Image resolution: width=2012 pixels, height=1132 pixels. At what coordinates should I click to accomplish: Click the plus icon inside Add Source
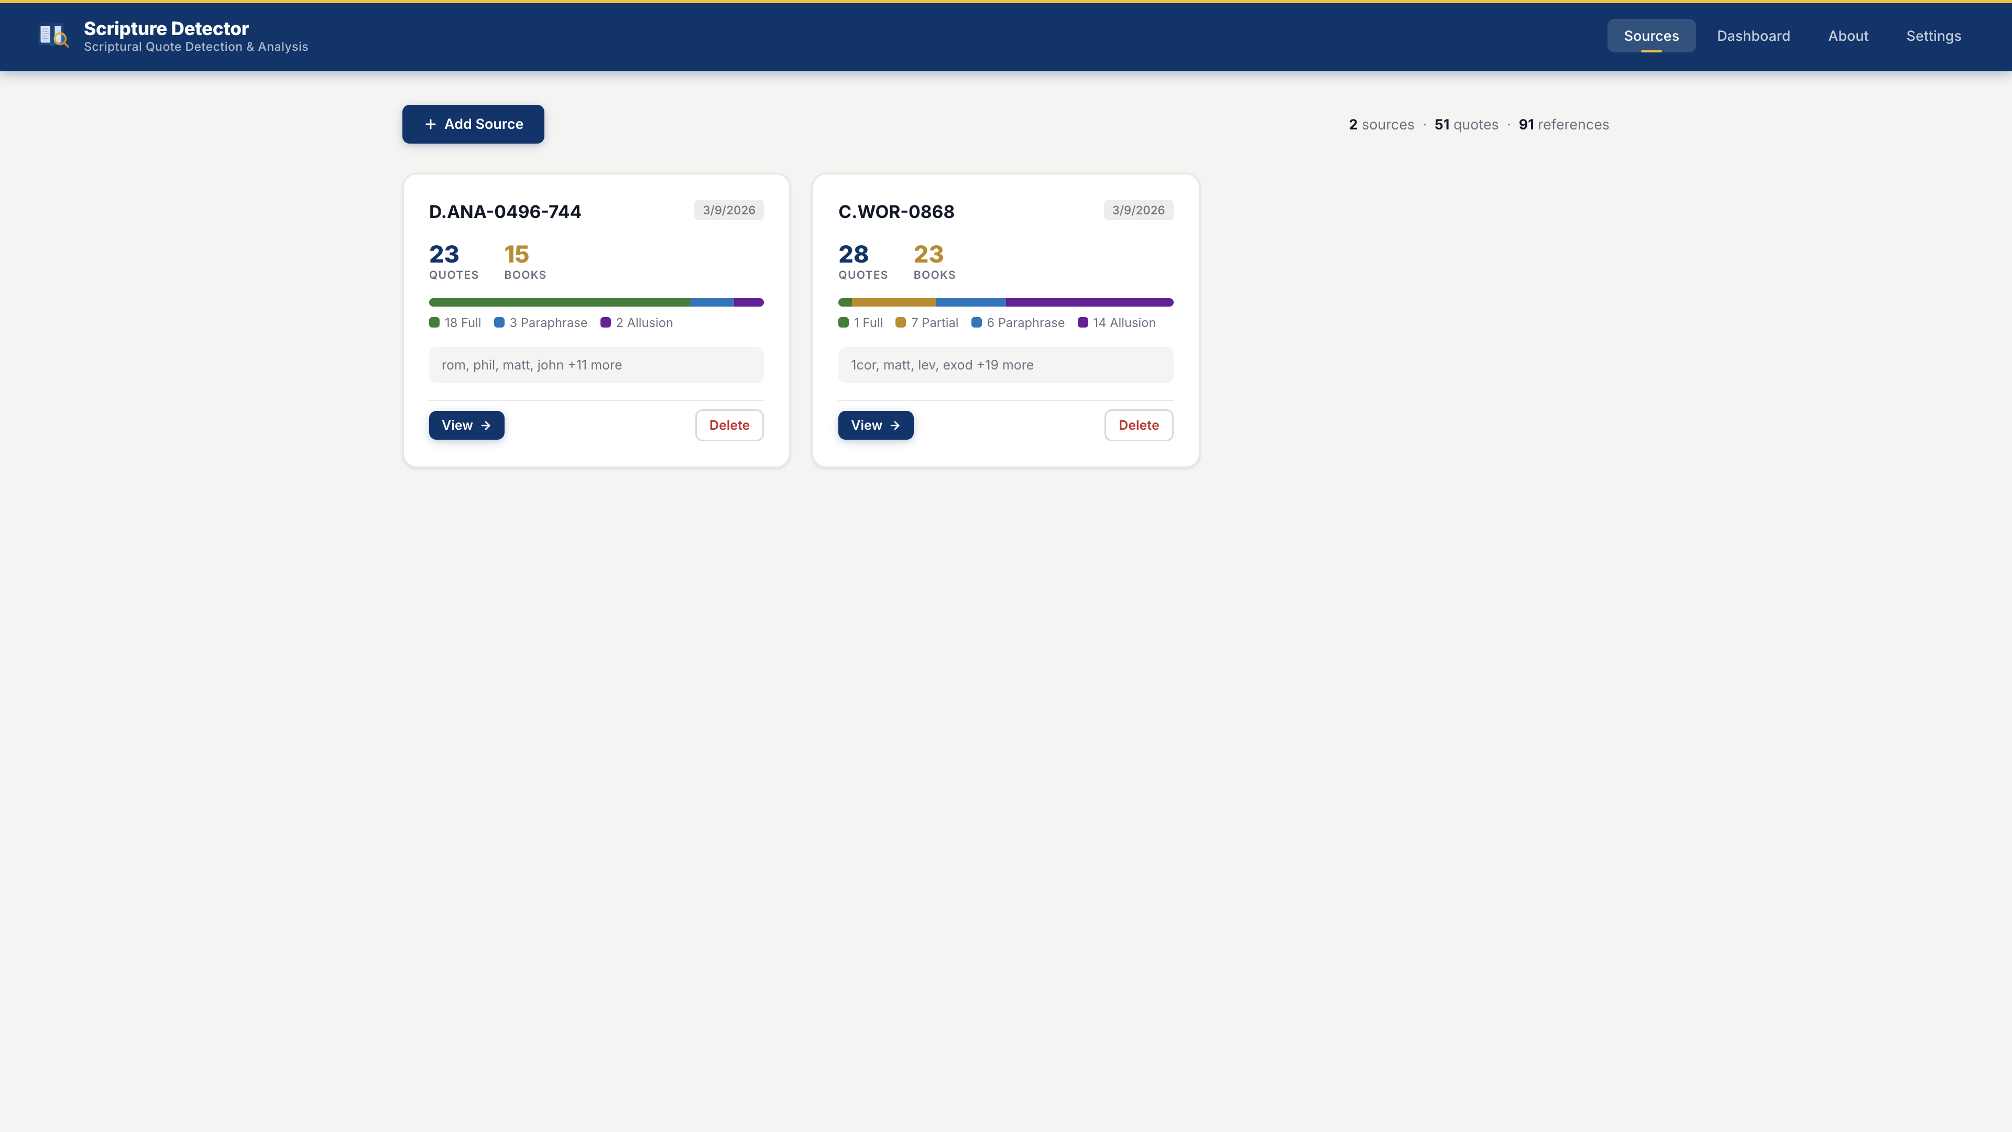coord(431,124)
